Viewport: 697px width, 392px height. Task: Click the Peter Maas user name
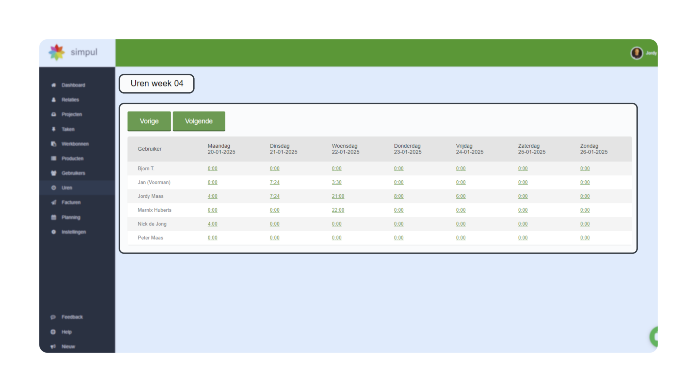[x=150, y=238]
